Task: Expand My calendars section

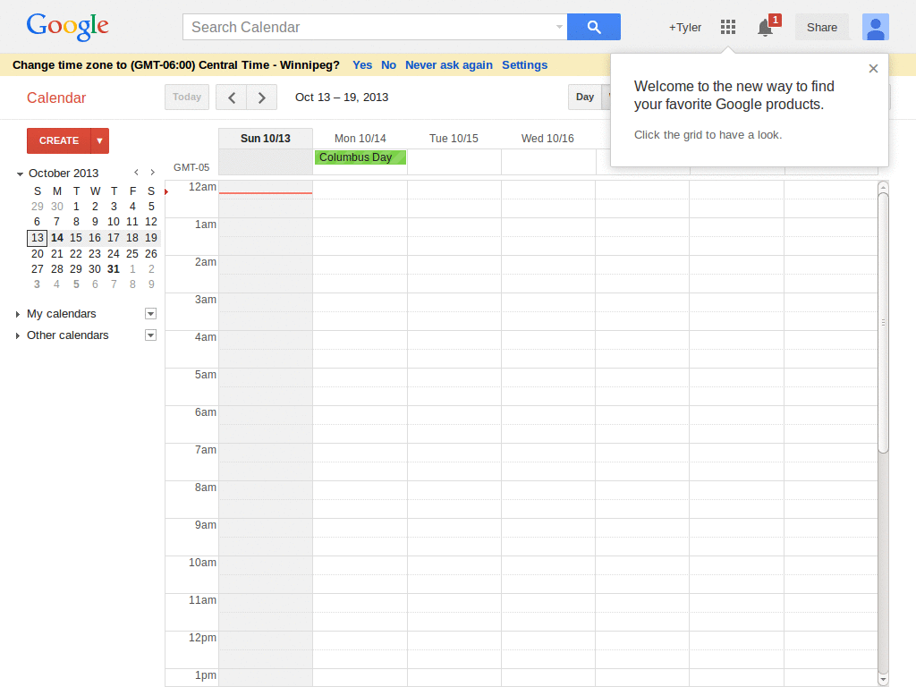Action: tap(18, 314)
